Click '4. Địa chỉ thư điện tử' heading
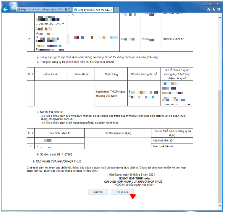Image resolution: width=225 pixels, height=214 pixels. (50, 112)
